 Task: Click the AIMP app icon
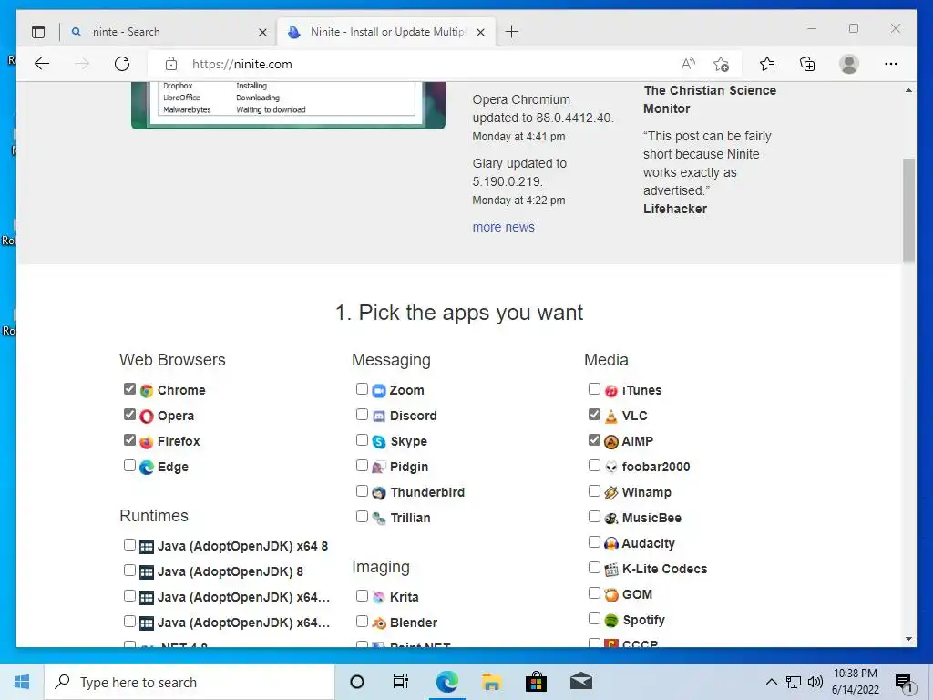pyautogui.click(x=611, y=442)
